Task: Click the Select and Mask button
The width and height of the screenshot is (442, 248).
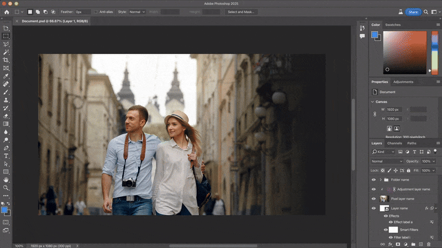Action: (x=242, y=12)
